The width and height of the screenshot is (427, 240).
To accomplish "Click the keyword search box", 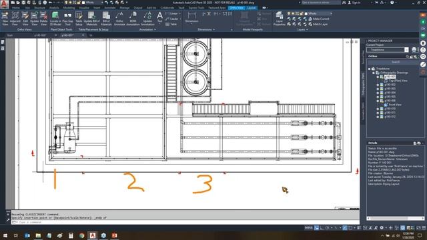I will point(321,3).
